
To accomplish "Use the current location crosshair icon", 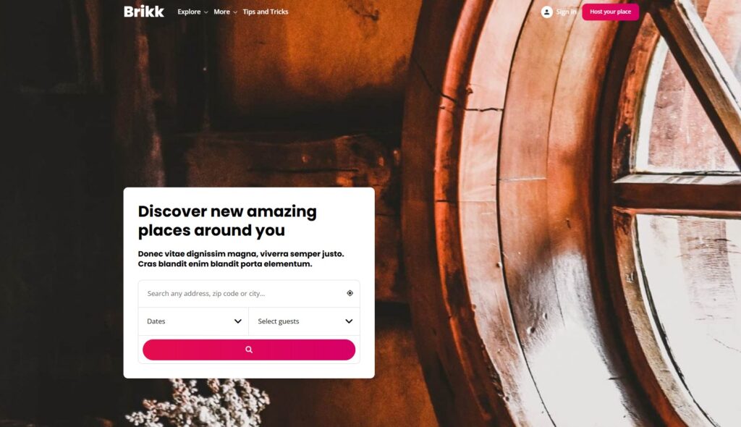I will click(350, 293).
